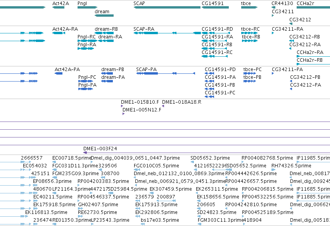
Task: Select the tbce-RB transcript label
Action: click(x=251, y=37)
